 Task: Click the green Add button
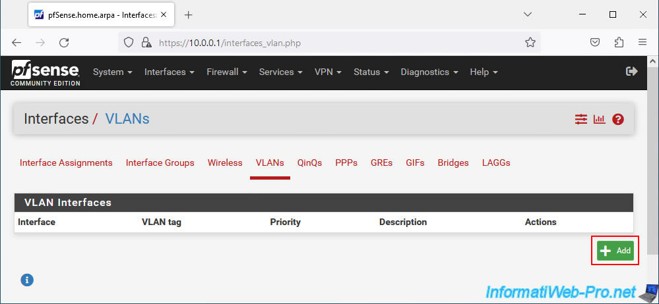click(615, 251)
